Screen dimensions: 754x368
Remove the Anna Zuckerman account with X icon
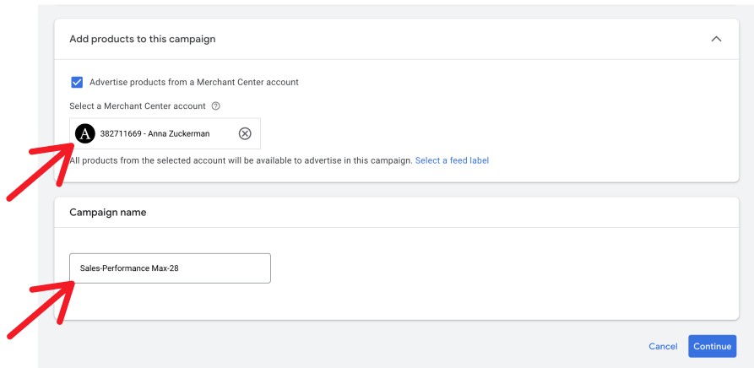point(245,133)
